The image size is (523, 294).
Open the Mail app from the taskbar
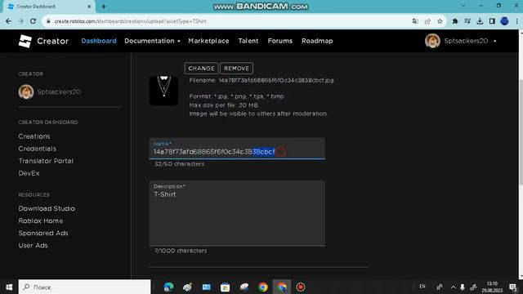pos(207,287)
